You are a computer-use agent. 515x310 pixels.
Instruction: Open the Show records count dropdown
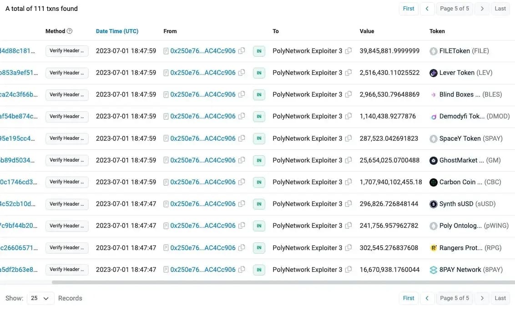tap(40, 298)
